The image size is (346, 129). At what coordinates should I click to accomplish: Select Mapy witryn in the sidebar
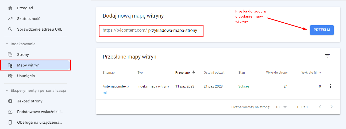[35, 65]
